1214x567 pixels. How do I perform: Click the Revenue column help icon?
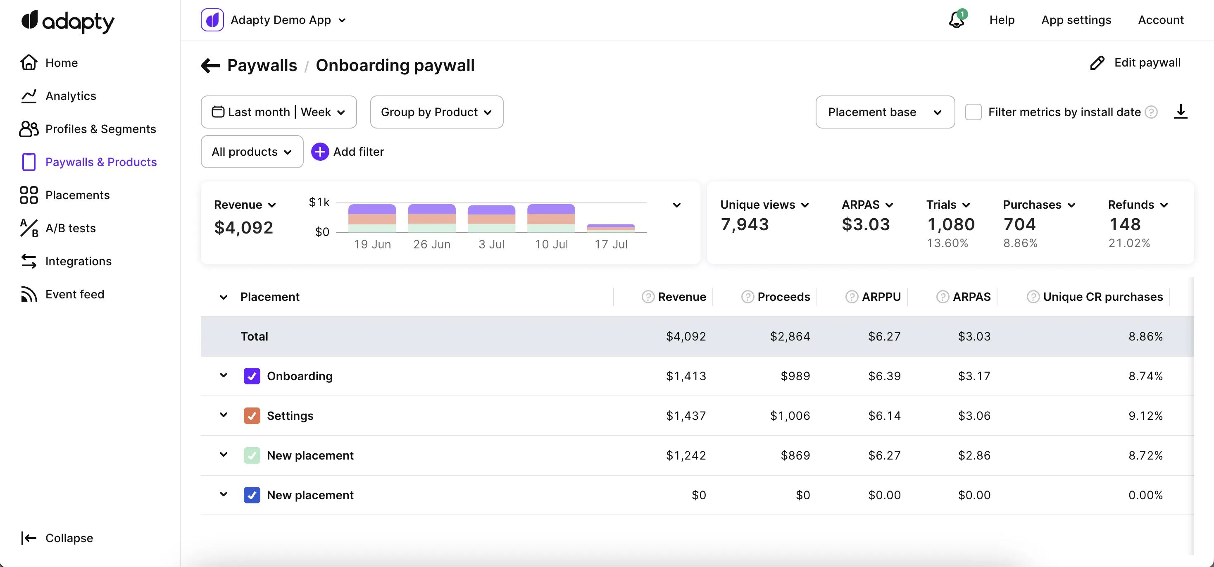(648, 297)
